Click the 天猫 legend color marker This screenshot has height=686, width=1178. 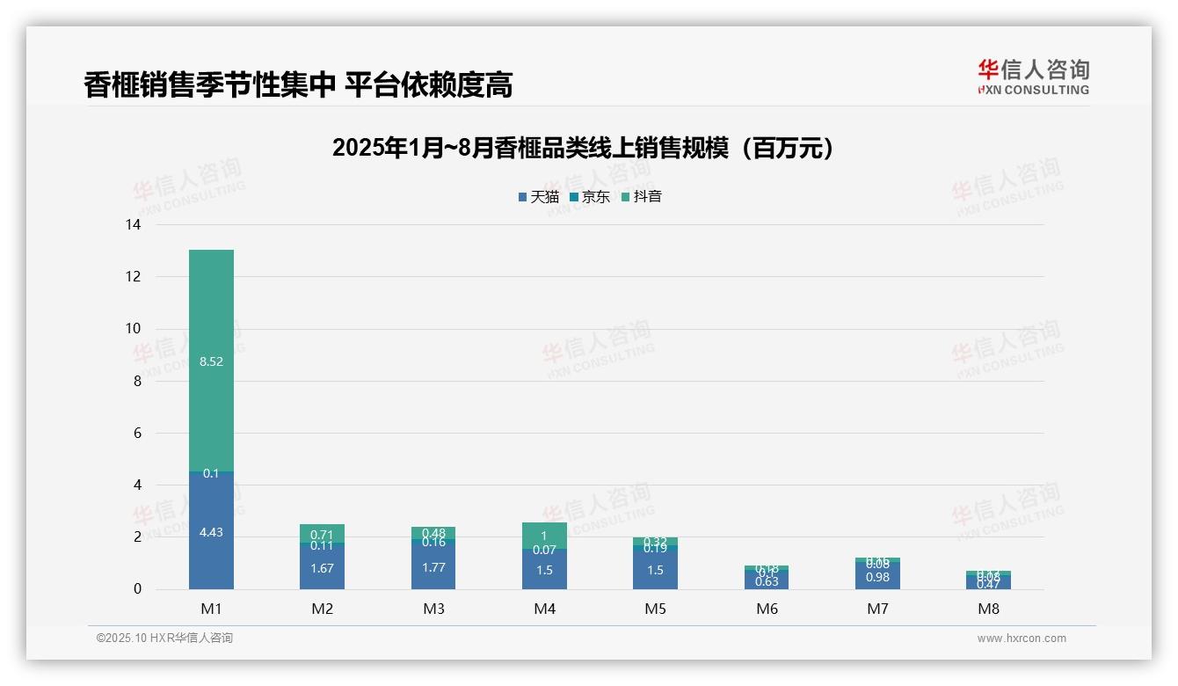point(521,197)
